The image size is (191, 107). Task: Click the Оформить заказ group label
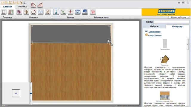[x=101, y=17]
